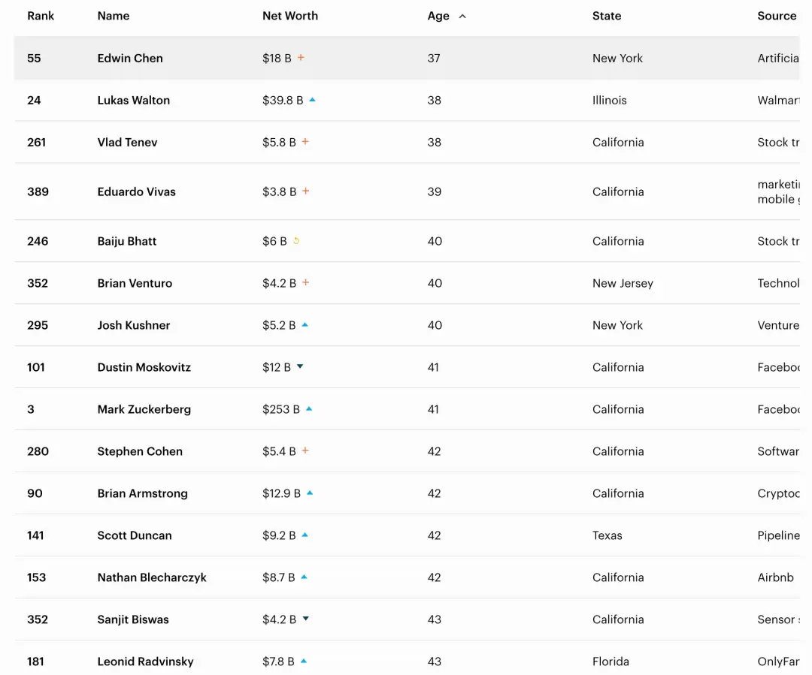The image size is (812, 675).
Task: Click up arrow beside Brian Armstrong's $12.9 B
Action: 310,493
